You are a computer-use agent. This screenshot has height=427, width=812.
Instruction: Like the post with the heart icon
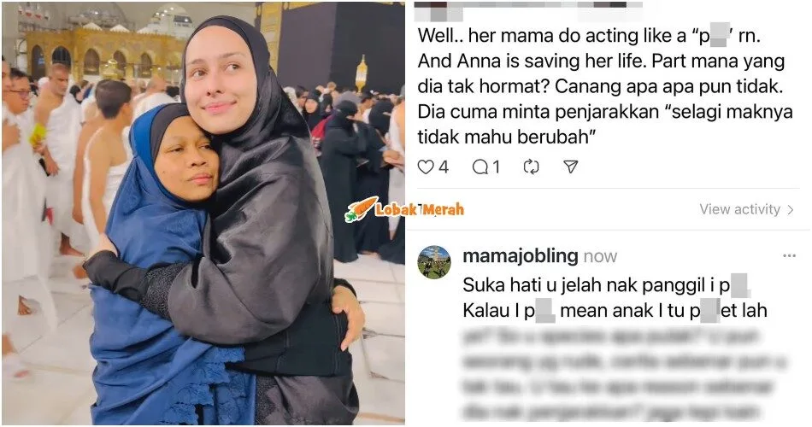click(x=425, y=167)
